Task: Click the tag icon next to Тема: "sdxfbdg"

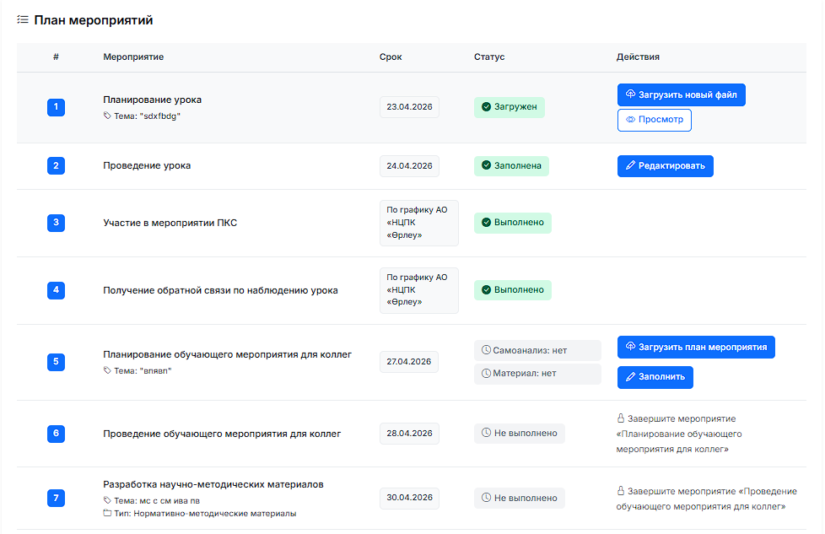Action: (107, 116)
